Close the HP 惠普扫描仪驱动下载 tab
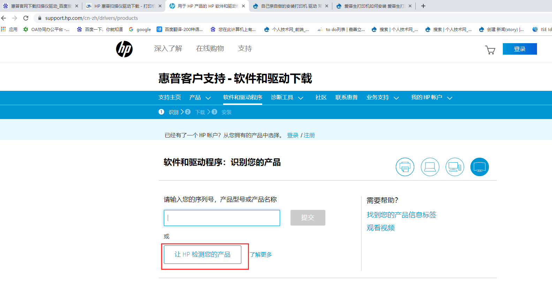The width and height of the screenshot is (552, 306). coord(160,6)
